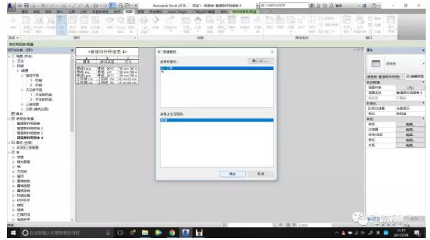The width and height of the screenshot is (430, 240).
Task: Select 管道附件明细表 2 in project browser
Action: (x=30, y=129)
